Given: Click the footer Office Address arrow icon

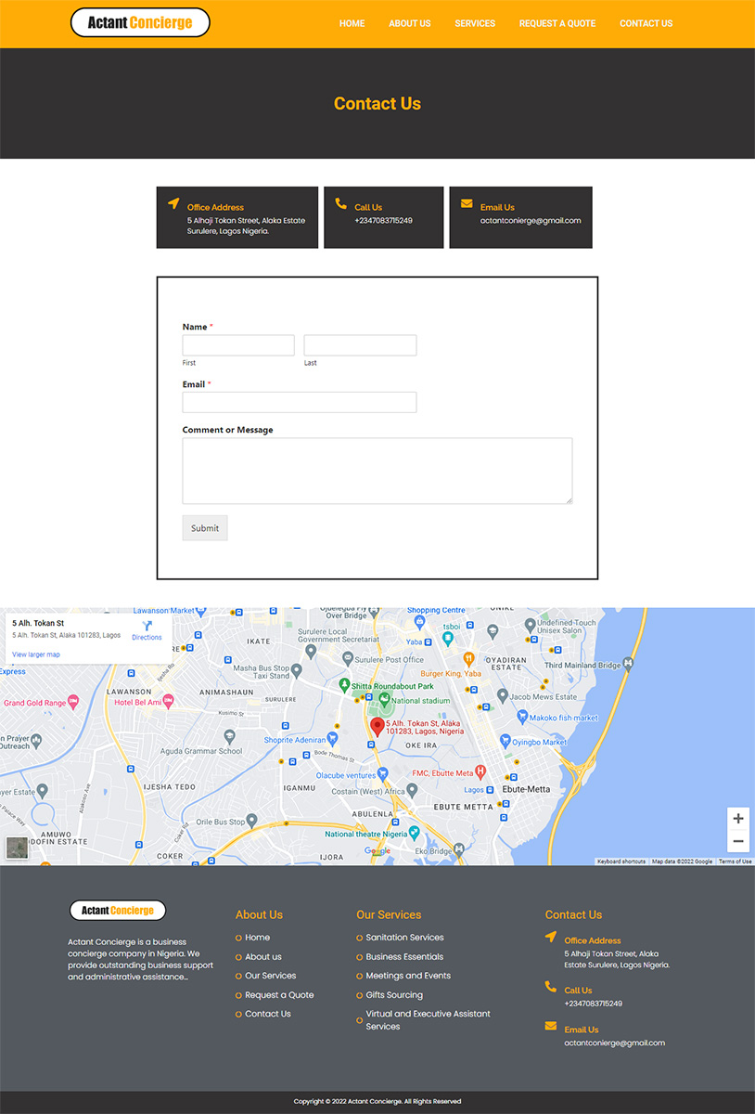Looking at the screenshot, I should [x=551, y=937].
